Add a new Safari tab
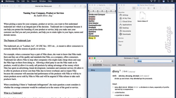 tap(85, 7)
